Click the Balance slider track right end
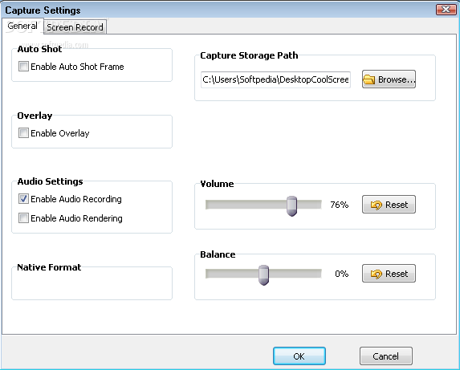This screenshot has height=370, width=460. [x=320, y=274]
